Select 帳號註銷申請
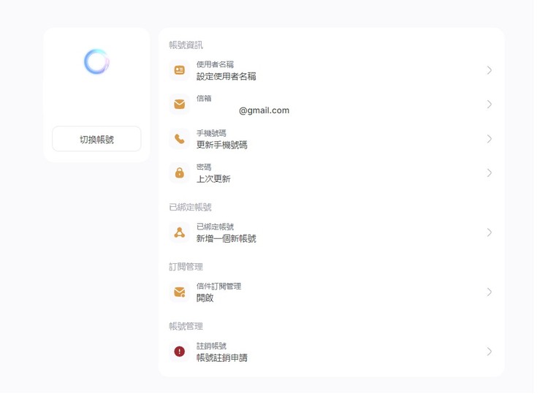 point(222,357)
